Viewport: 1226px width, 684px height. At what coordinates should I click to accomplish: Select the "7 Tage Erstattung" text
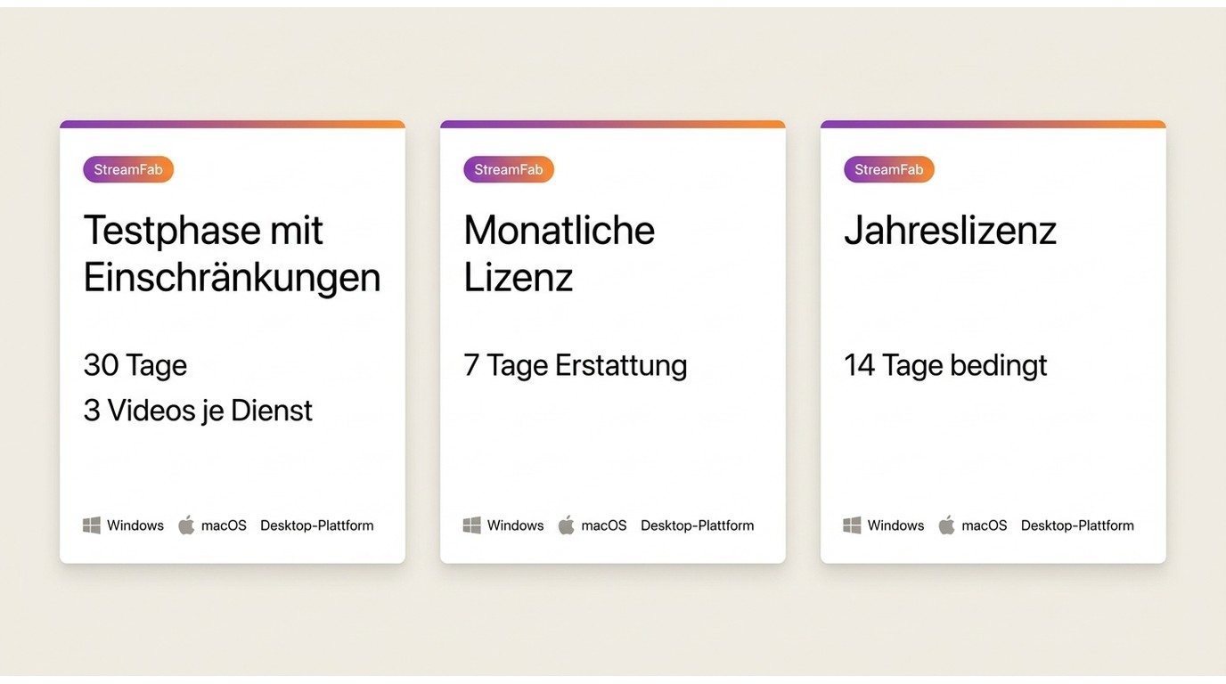click(x=576, y=365)
